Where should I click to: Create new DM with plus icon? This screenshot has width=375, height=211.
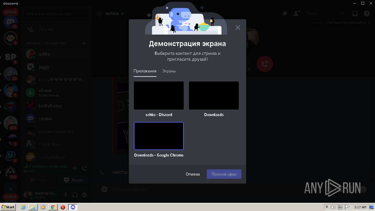point(83,43)
